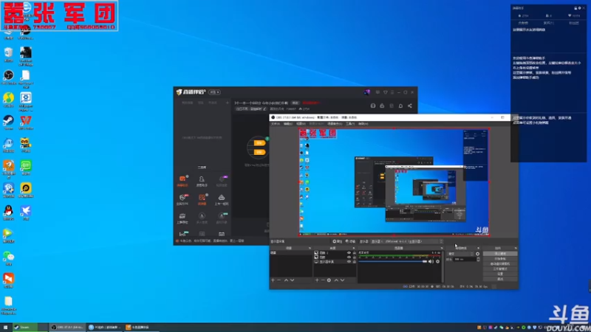This screenshot has width=591, height=332.
Task: Open 场景集合 menu in OBS menu bar
Action: (x=335, y=124)
